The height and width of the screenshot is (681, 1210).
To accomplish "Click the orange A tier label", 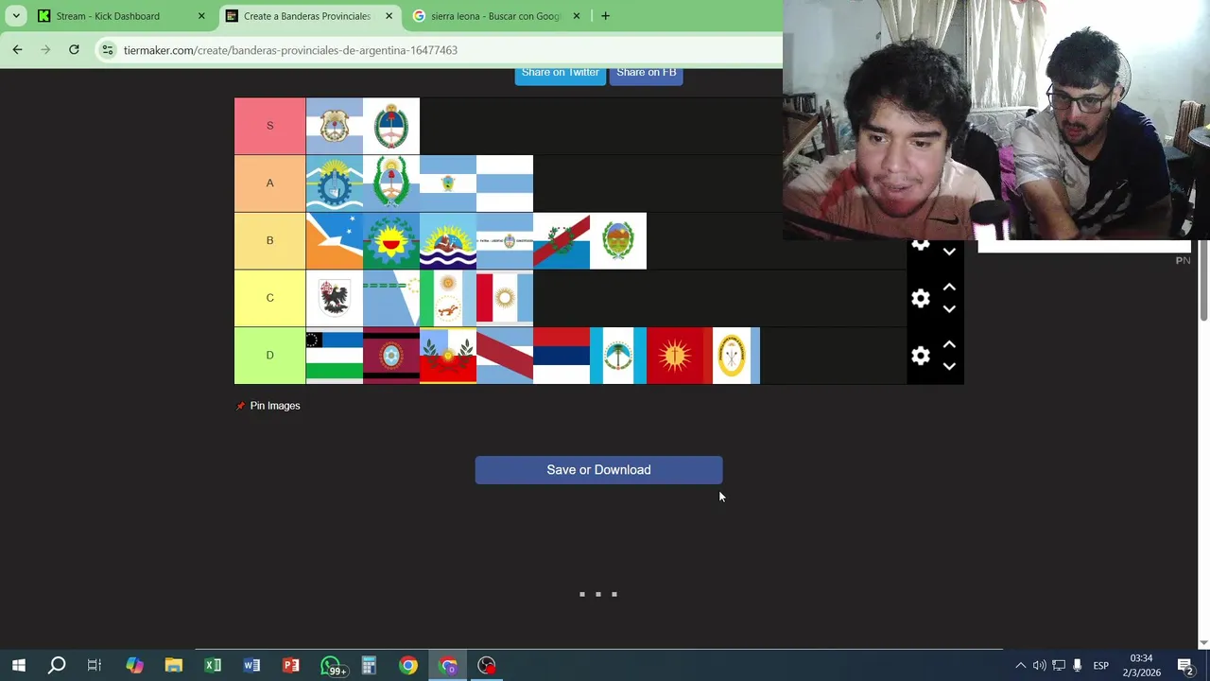I will point(269,183).
